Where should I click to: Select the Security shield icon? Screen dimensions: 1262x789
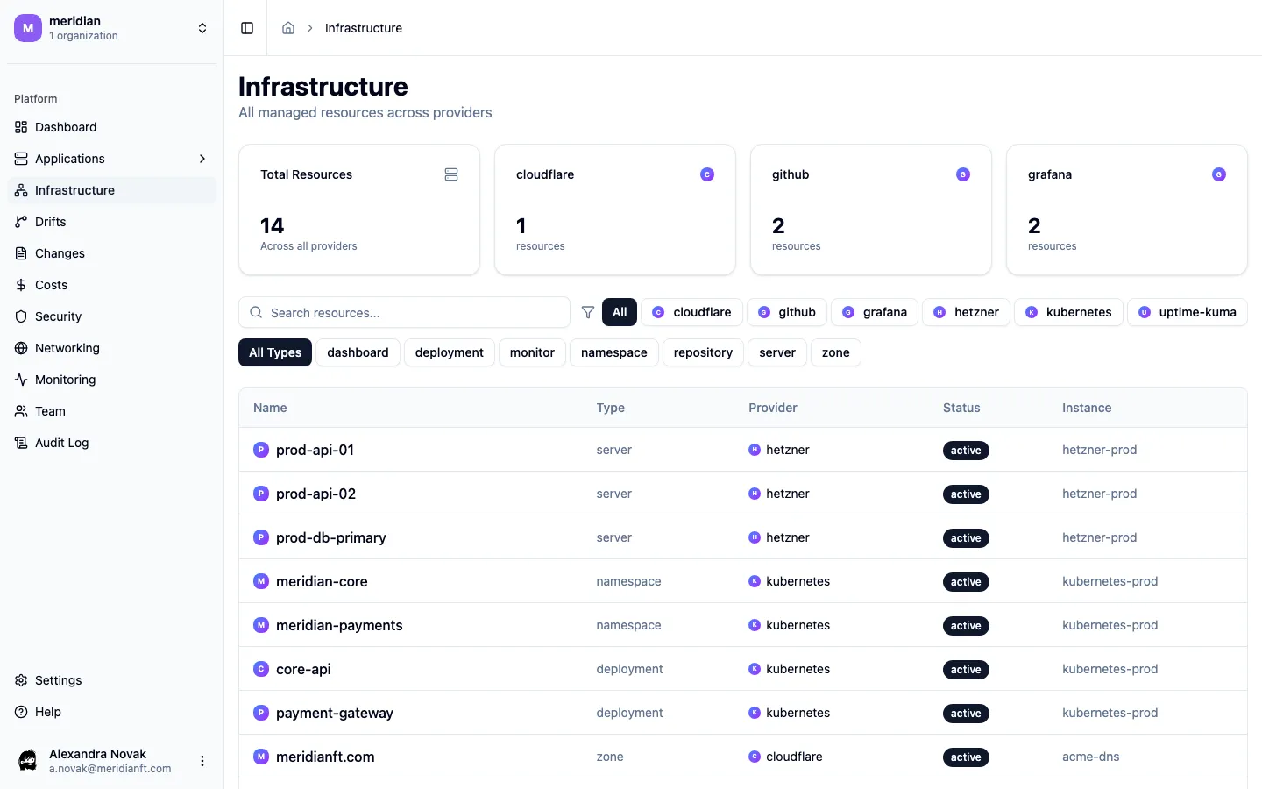(x=19, y=316)
